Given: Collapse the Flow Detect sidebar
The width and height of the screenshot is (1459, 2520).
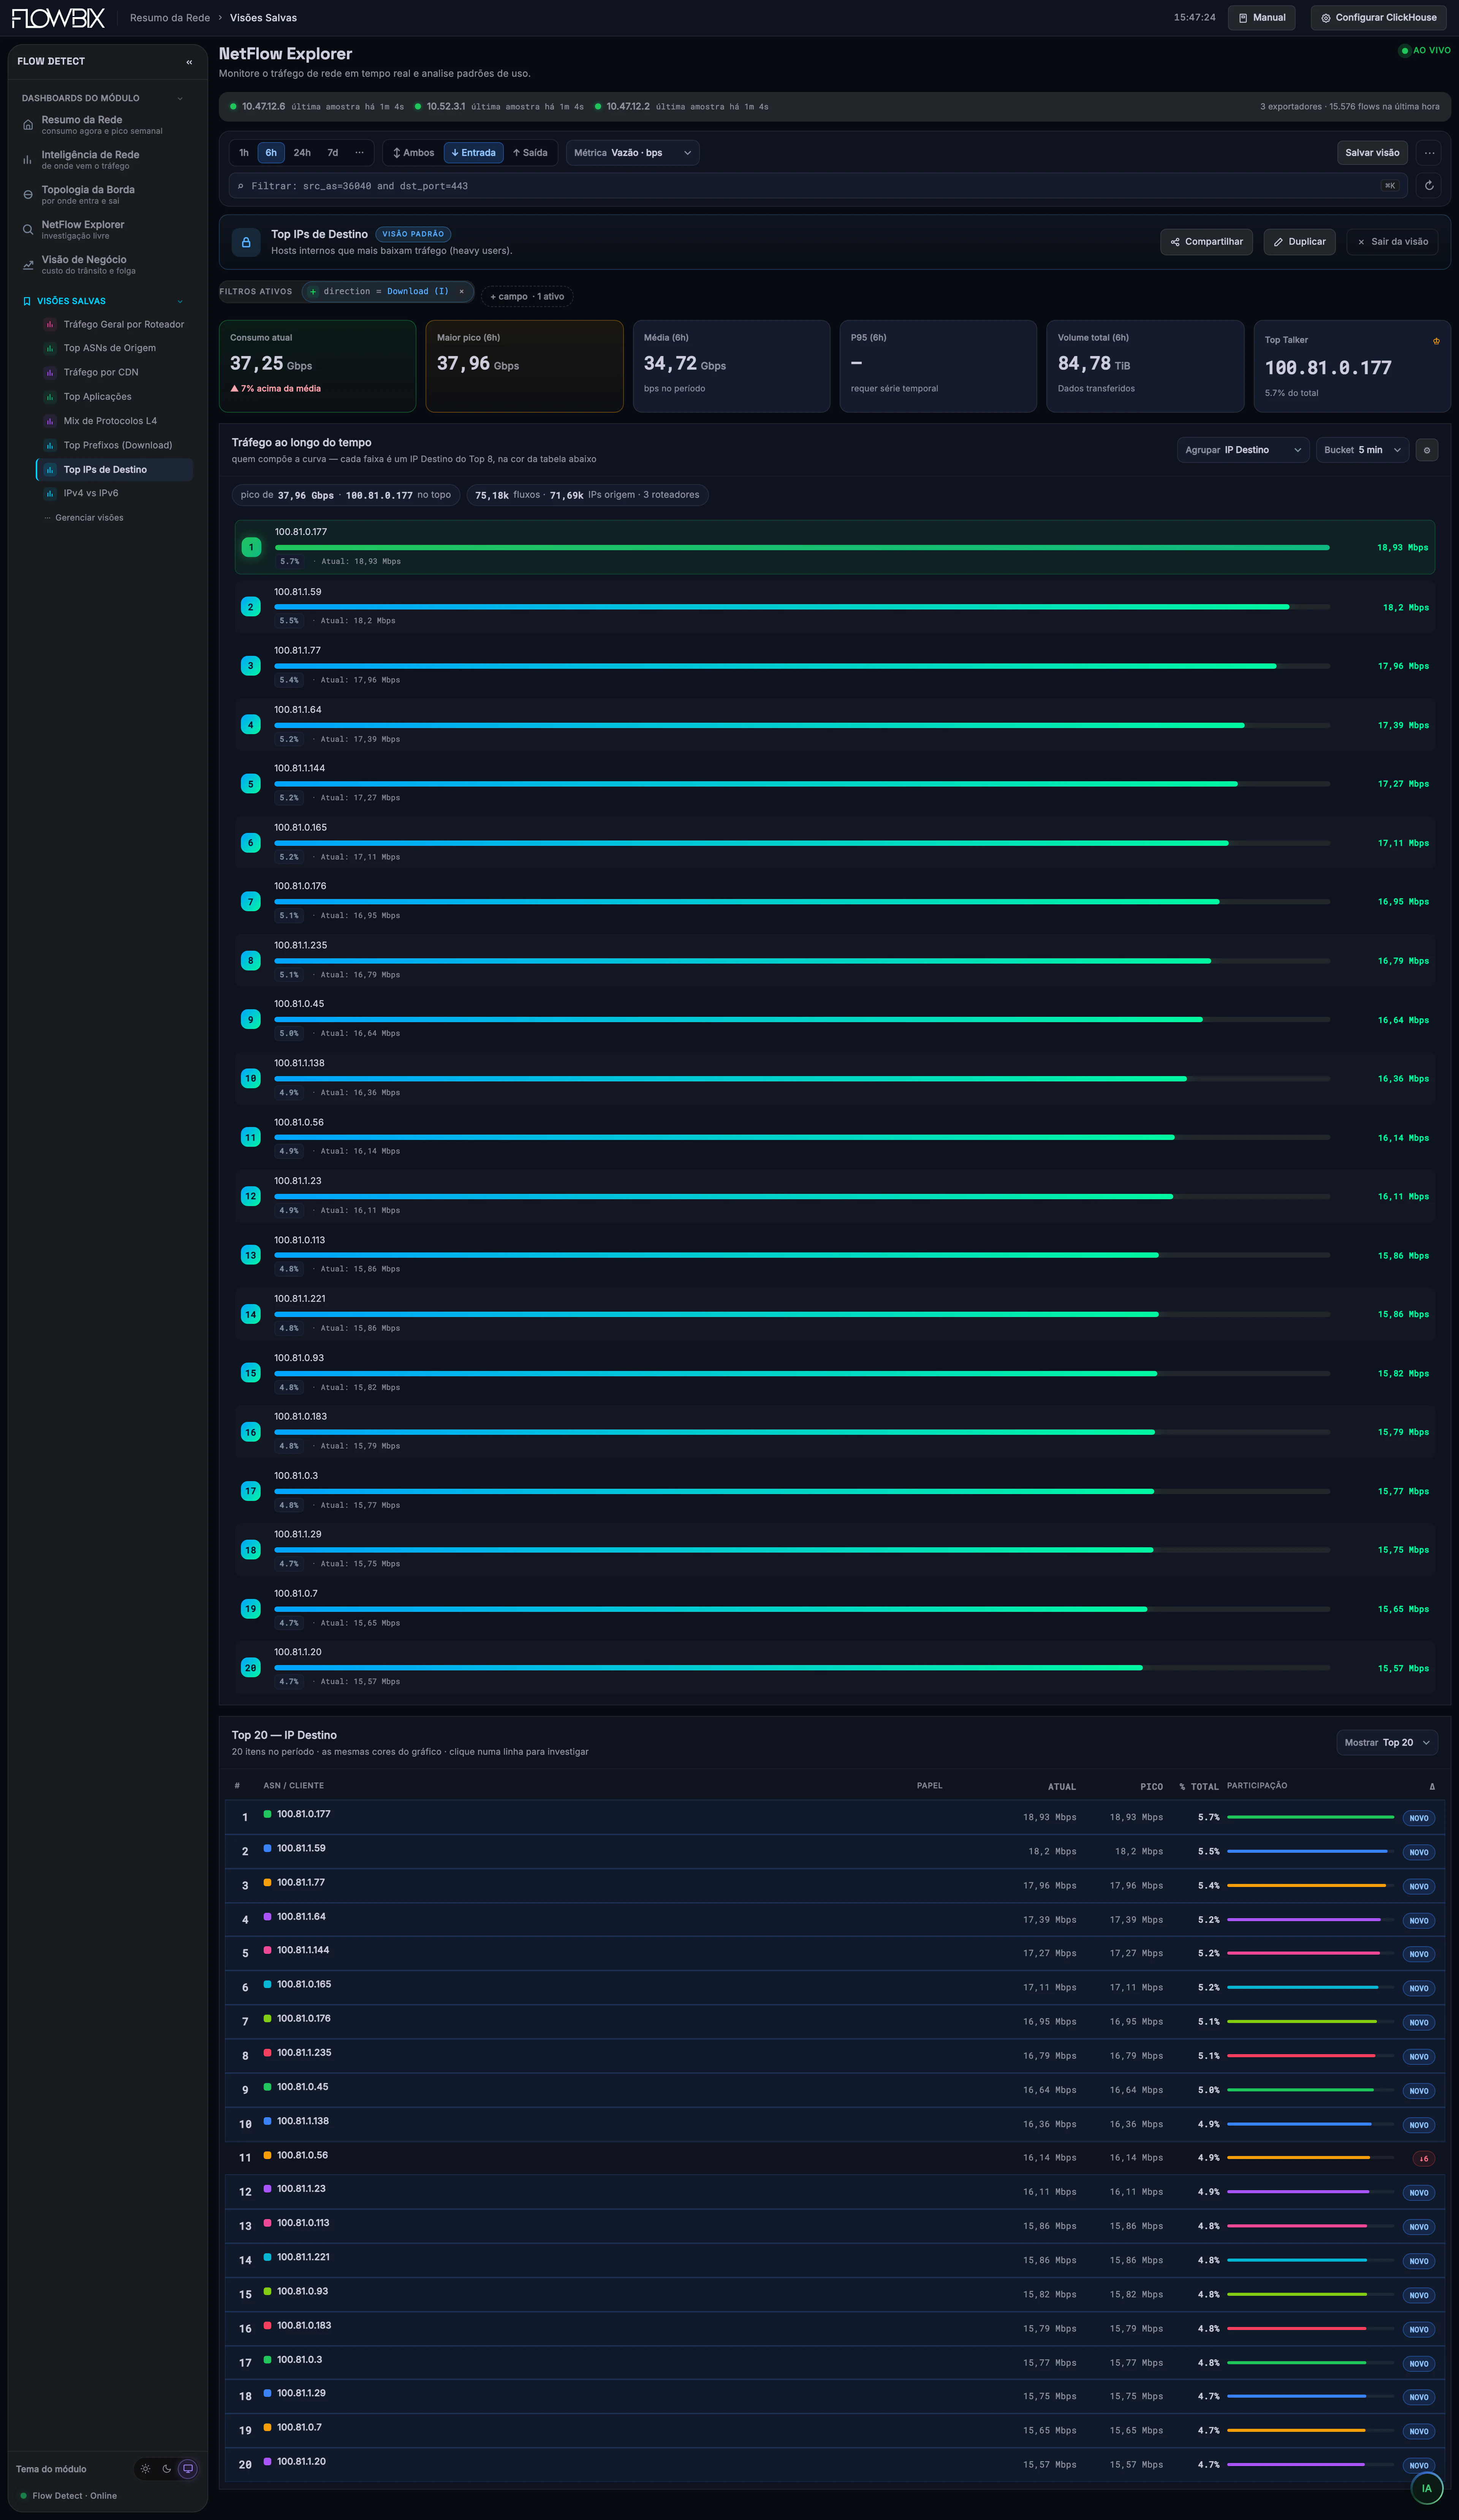Looking at the screenshot, I should (x=189, y=62).
